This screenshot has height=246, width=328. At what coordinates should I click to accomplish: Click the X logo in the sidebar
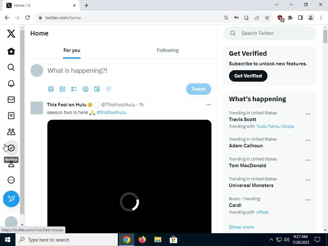point(11,33)
